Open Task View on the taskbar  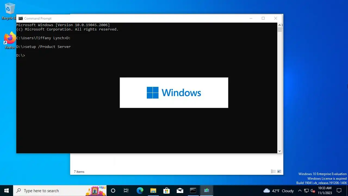tap(126, 191)
